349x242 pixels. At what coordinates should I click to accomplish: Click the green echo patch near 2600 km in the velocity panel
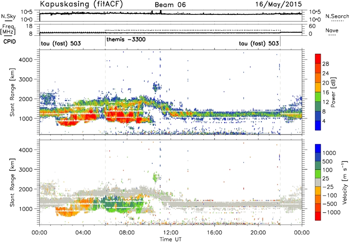coord(156,177)
